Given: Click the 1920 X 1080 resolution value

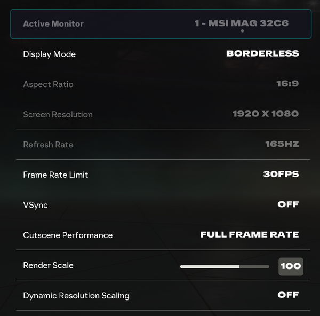Looking at the screenshot, I should [x=265, y=114].
